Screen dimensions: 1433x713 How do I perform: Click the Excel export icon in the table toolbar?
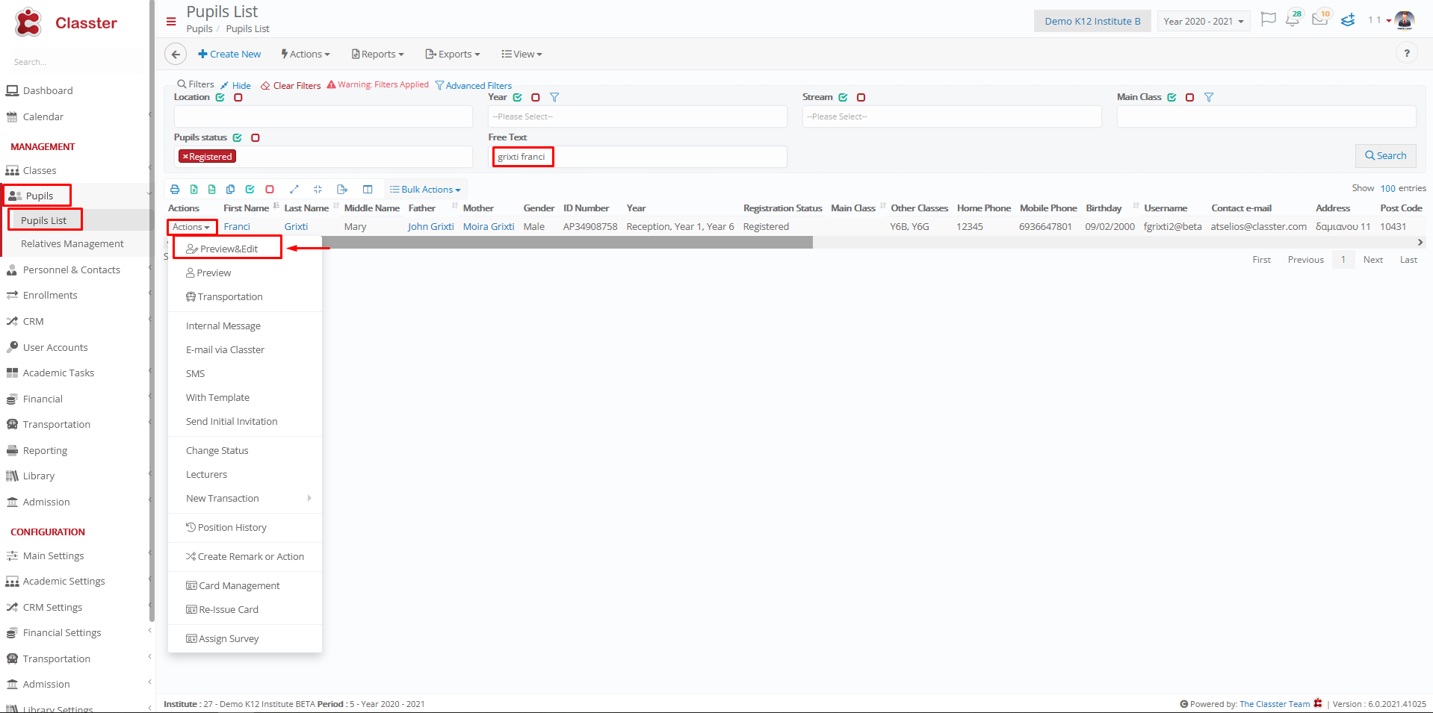(x=194, y=190)
